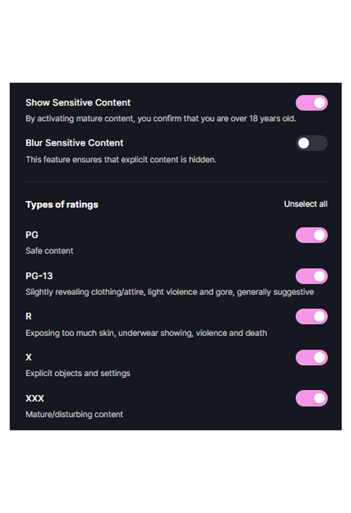Select the Types of ratings heading
The height and width of the screenshot is (513, 351).
[x=62, y=204]
